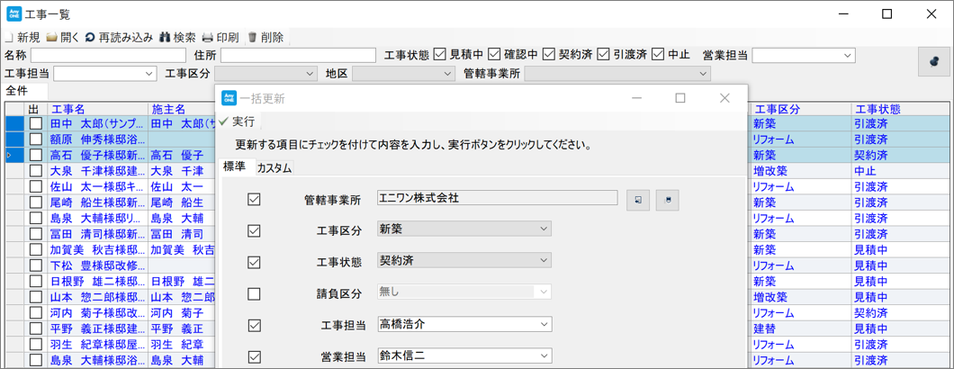Viewport: 954px width, 369px height.
Task: Click the 住所 search input field
Action: (298, 56)
